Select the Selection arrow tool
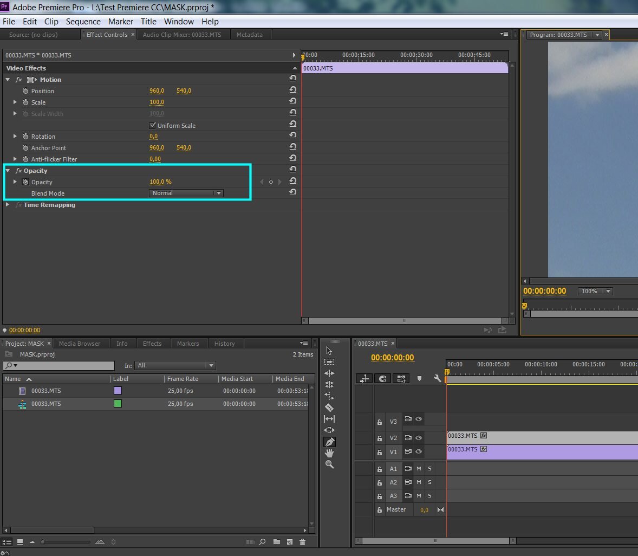Screen dimensions: 638x556 pyautogui.click(x=329, y=351)
